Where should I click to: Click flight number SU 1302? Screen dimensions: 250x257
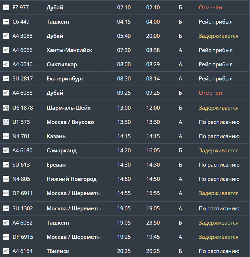point(23,209)
